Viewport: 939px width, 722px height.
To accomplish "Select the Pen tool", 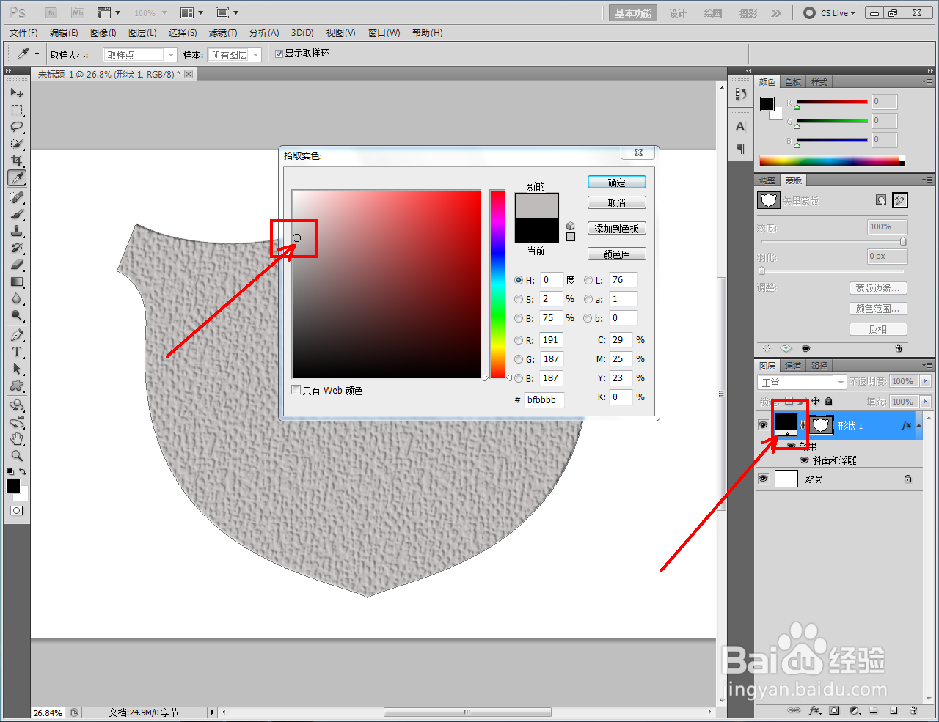I will 17,335.
